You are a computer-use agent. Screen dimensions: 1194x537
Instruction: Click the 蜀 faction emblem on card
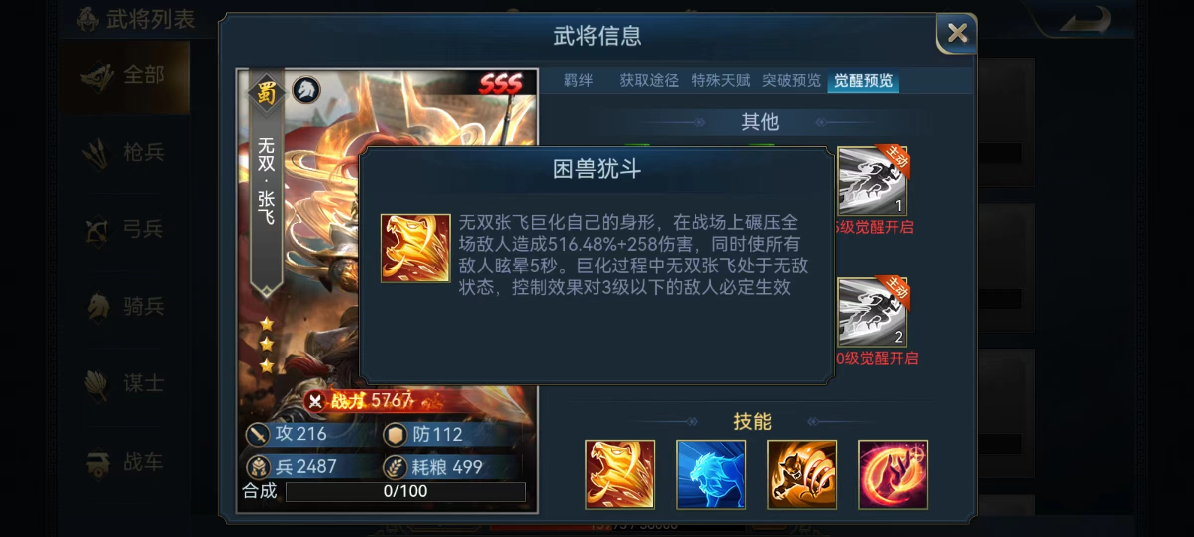coord(266,93)
